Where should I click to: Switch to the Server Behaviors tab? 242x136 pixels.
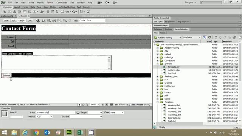[181, 29]
